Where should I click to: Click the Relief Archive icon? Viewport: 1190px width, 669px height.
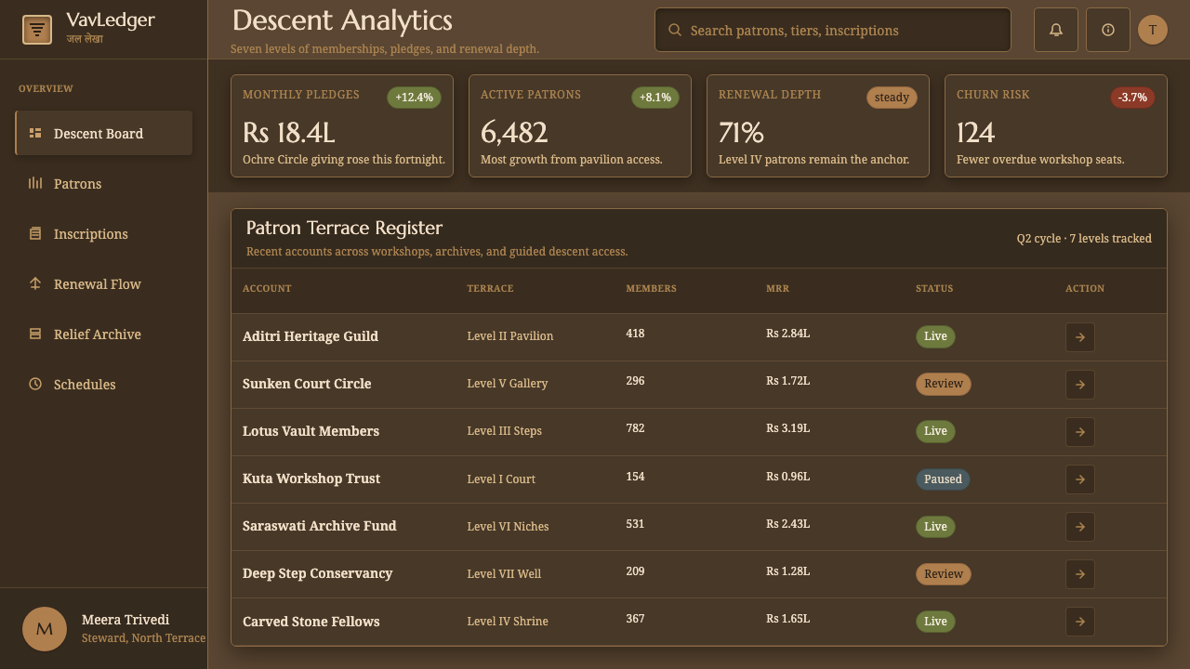(x=35, y=334)
